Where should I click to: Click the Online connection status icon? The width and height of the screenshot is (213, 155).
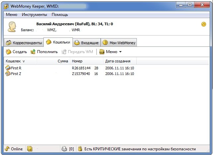tap(7, 149)
